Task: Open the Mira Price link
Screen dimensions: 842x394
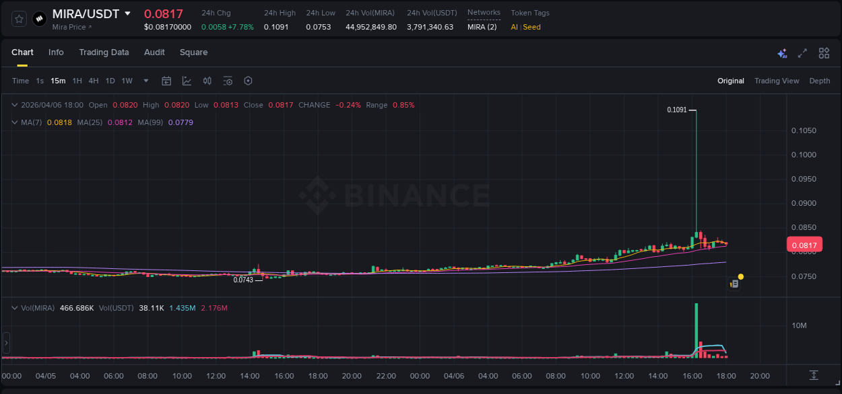Action: click(x=72, y=27)
